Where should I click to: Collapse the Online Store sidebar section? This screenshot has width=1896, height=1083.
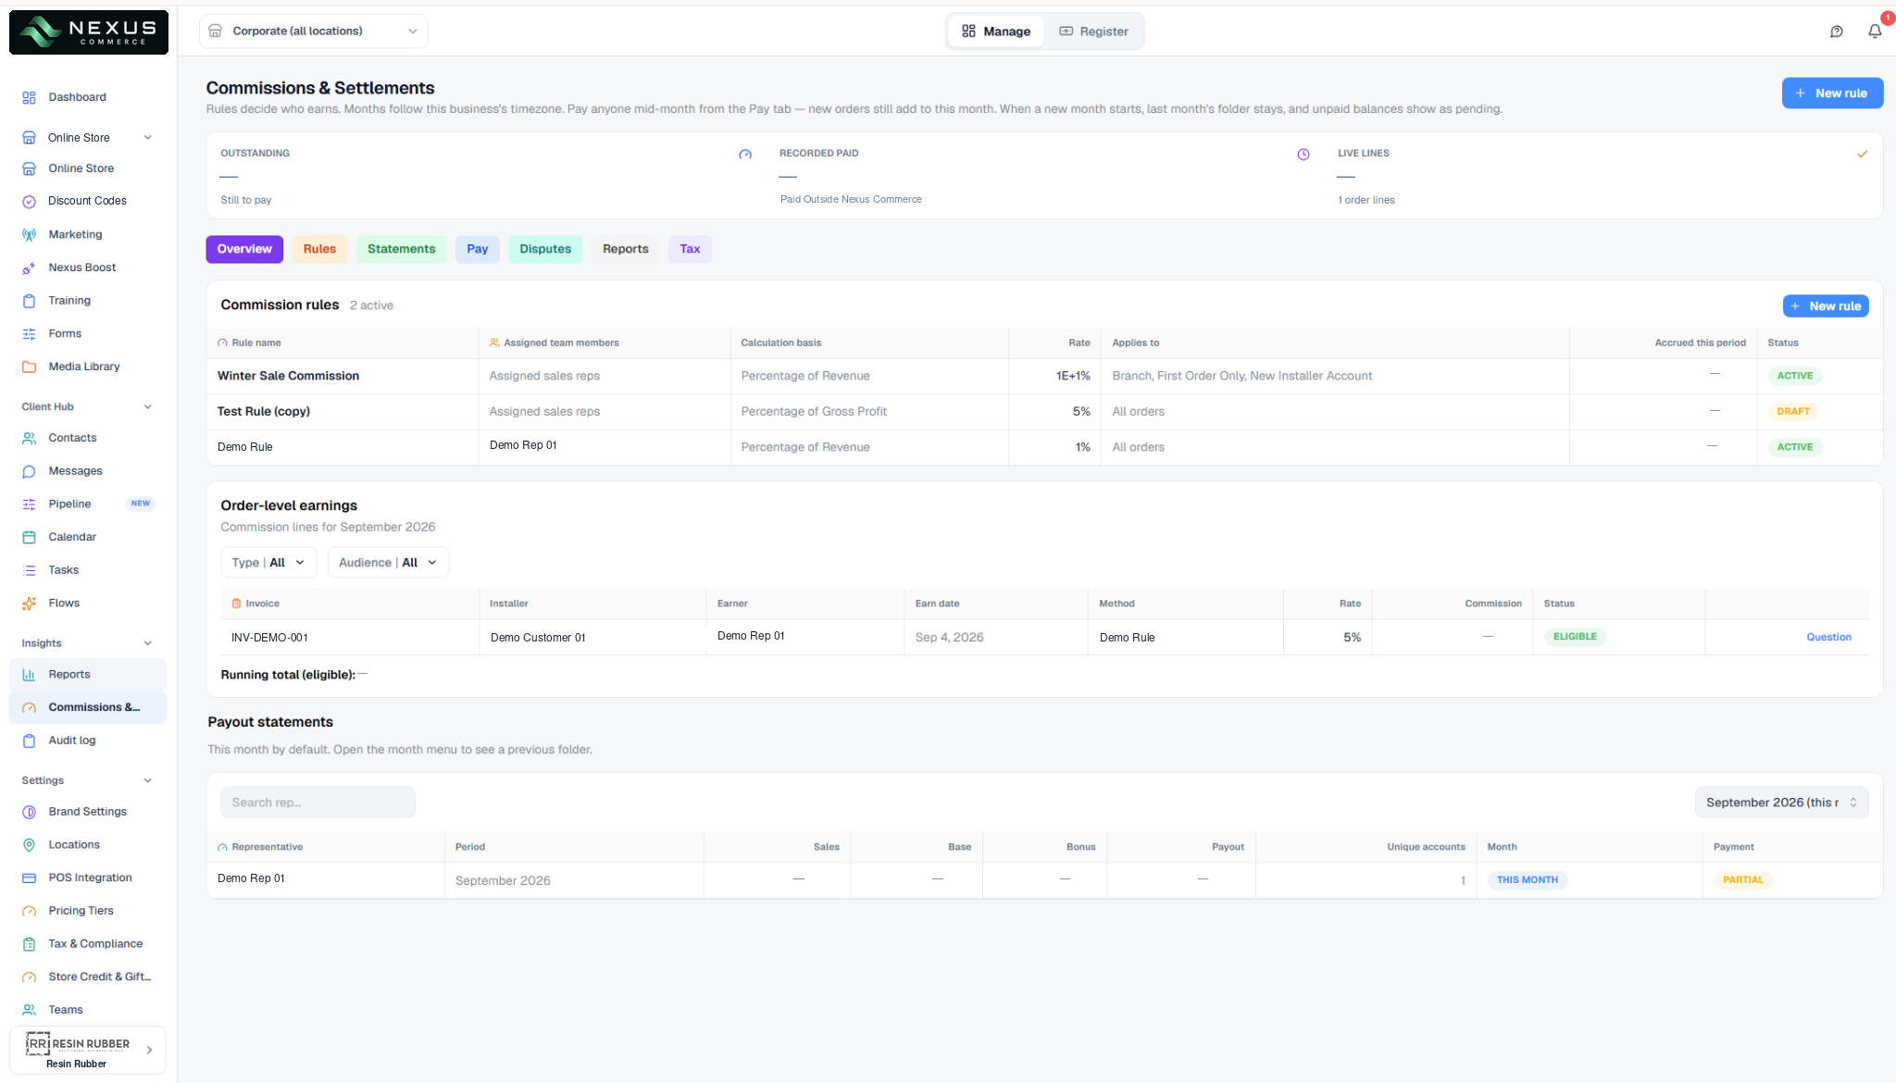pos(147,138)
